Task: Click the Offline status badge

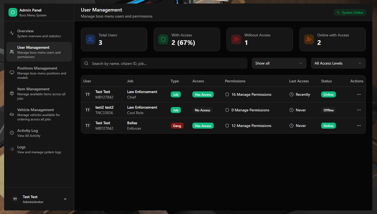Action: 329,110
